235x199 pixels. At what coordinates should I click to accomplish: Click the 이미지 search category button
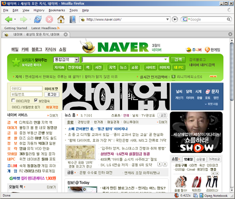coord(164,68)
